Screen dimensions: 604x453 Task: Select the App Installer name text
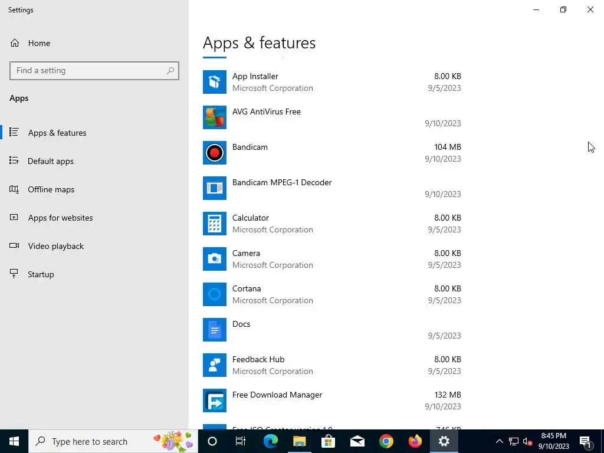[x=255, y=76]
